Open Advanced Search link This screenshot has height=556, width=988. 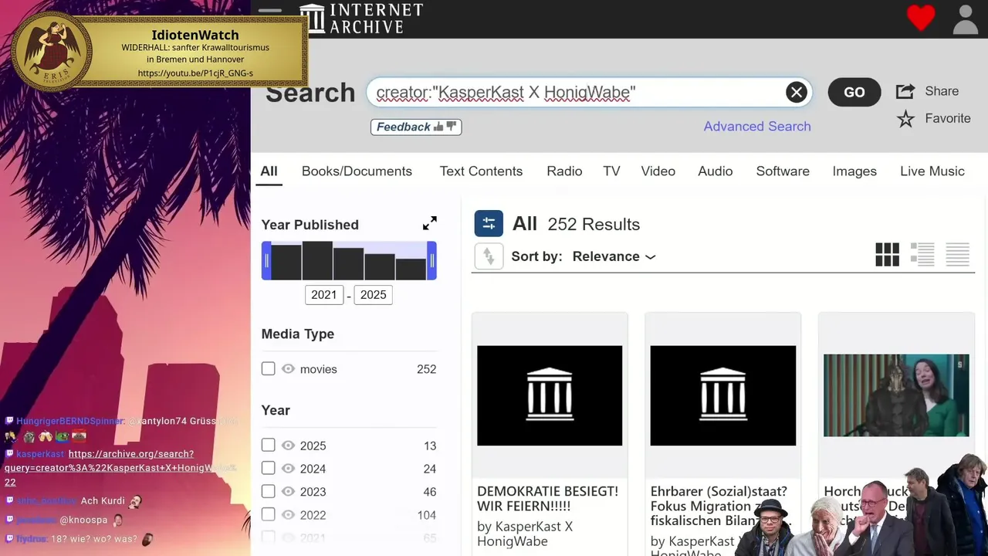coord(757,127)
